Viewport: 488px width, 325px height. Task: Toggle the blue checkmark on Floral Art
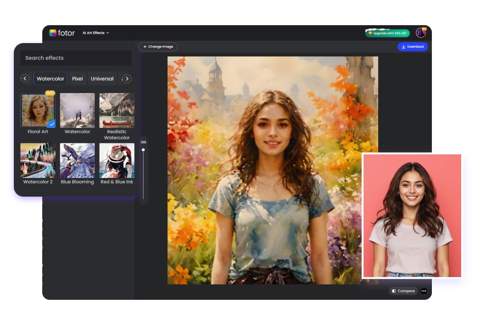(51, 124)
